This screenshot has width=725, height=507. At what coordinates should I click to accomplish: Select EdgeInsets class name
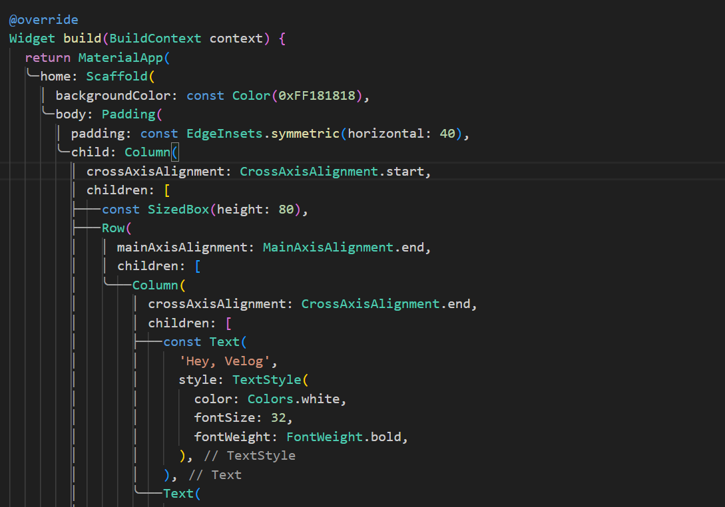tap(224, 134)
